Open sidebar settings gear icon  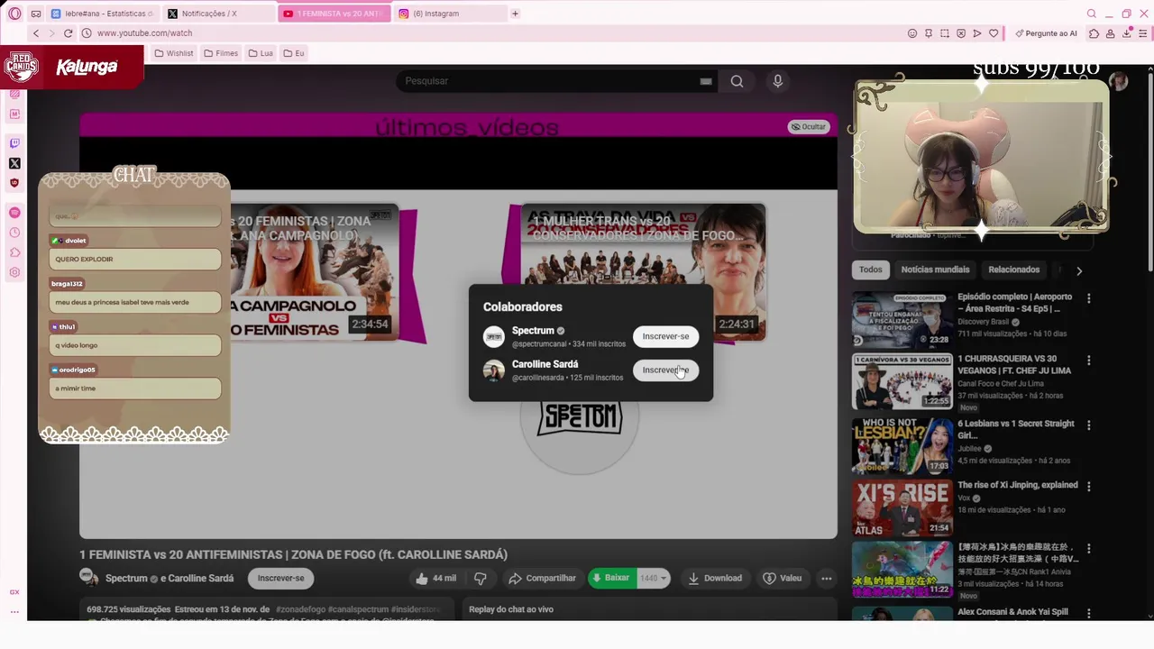coord(14,272)
